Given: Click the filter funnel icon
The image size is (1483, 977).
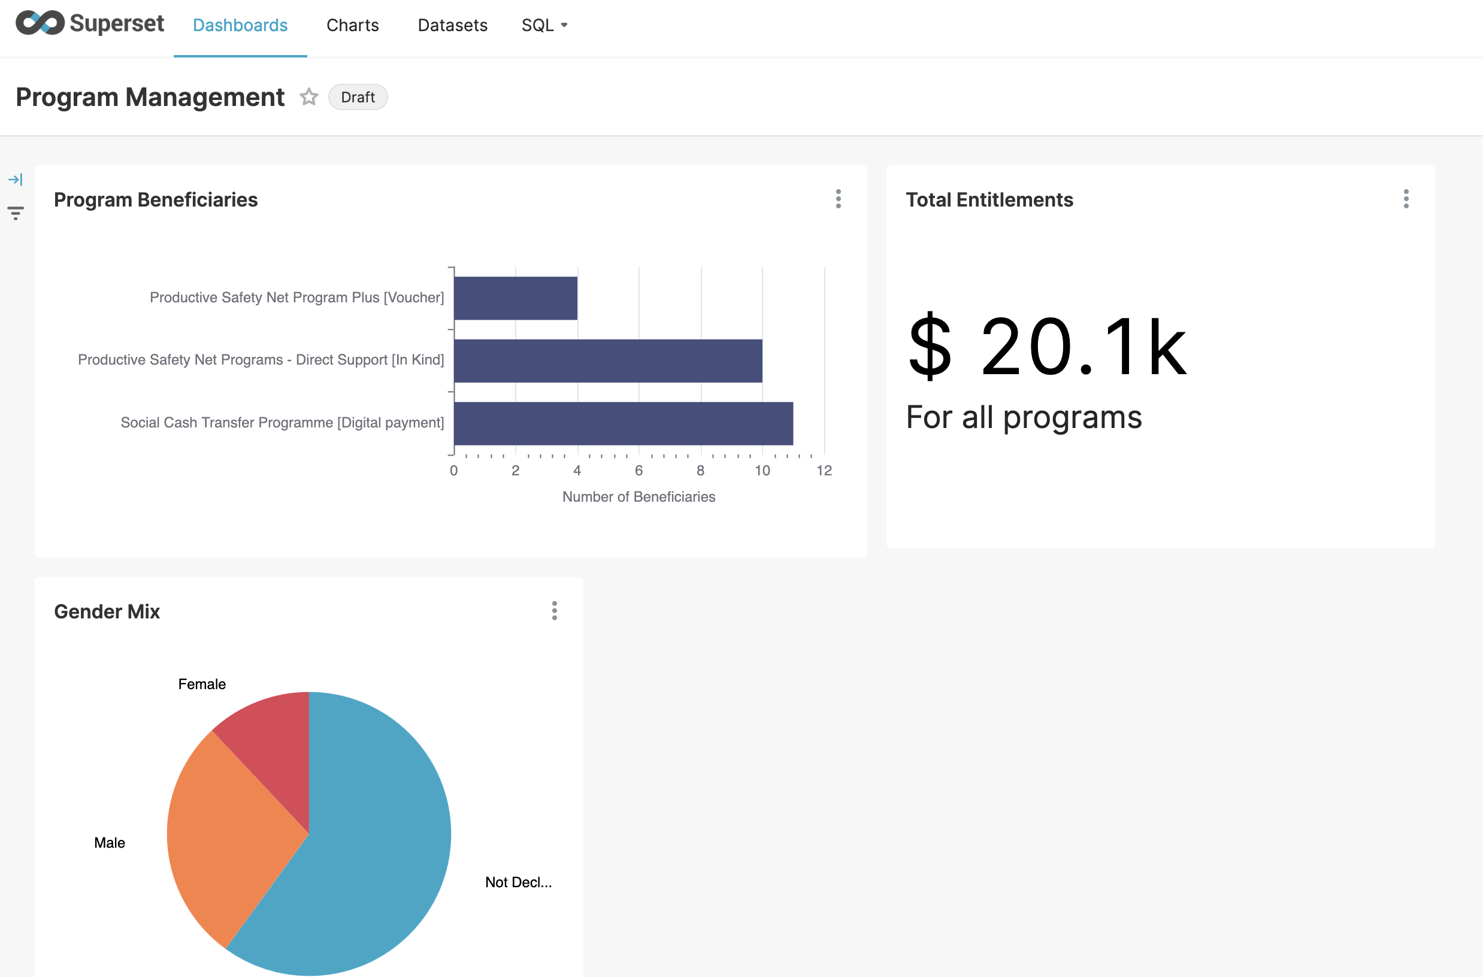Looking at the screenshot, I should [x=16, y=213].
